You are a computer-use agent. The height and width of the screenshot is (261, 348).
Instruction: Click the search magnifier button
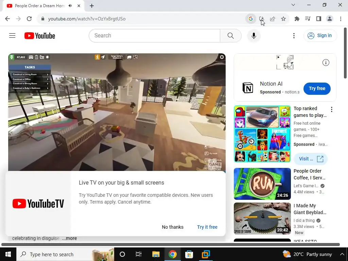coord(231,35)
